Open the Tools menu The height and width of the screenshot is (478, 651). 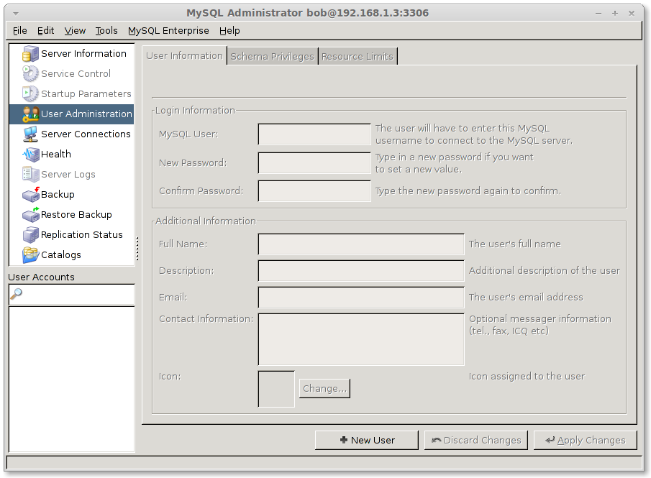pyautogui.click(x=106, y=31)
